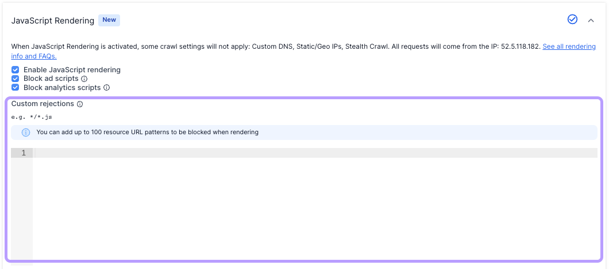Click info icon next to Custom rejections
Screen dimensions: 609x269
pyautogui.click(x=80, y=104)
